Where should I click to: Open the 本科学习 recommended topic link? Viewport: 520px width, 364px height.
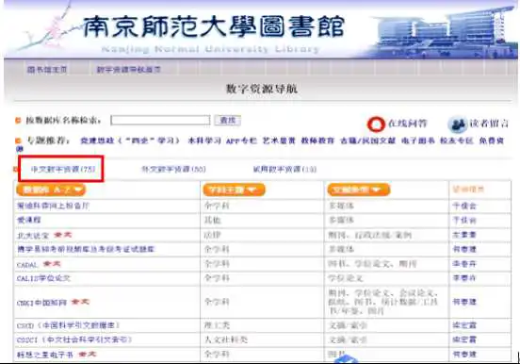click(204, 141)
